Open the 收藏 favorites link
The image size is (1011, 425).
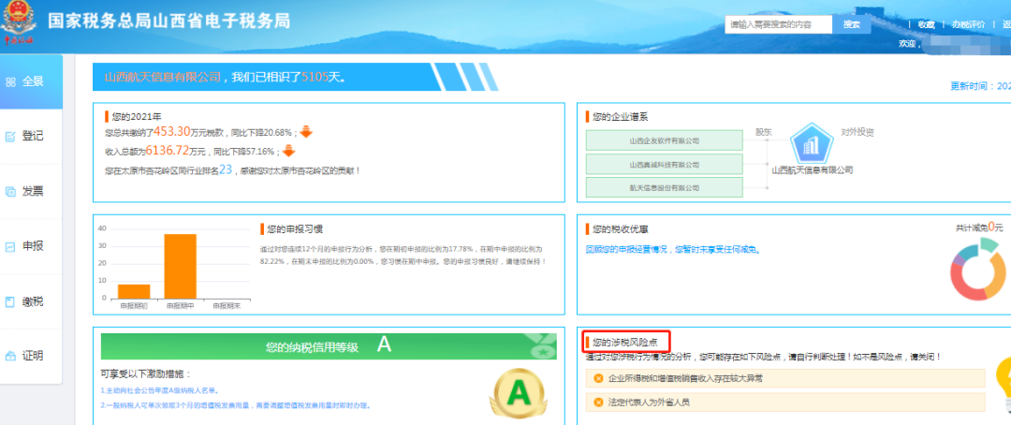pos(926,24)
